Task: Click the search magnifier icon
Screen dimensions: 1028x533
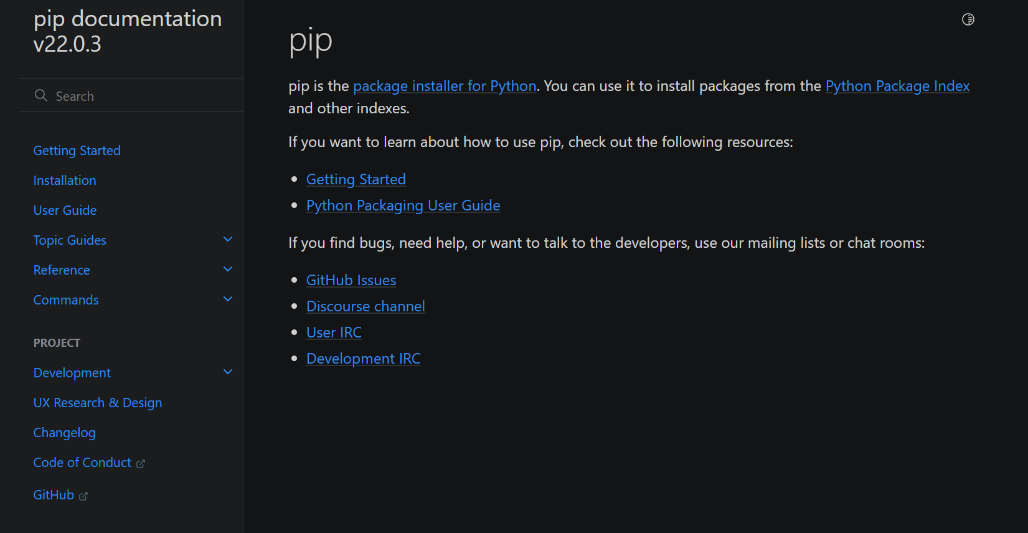Action: [x=41, y=95]
